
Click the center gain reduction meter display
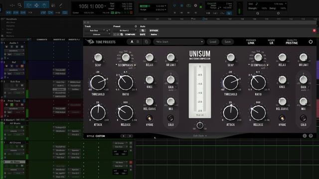[199, 90]
